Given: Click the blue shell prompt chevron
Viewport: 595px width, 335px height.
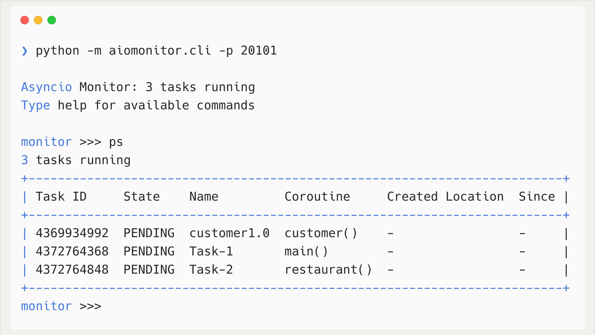Looking at the screenshot, I should 24,51.
